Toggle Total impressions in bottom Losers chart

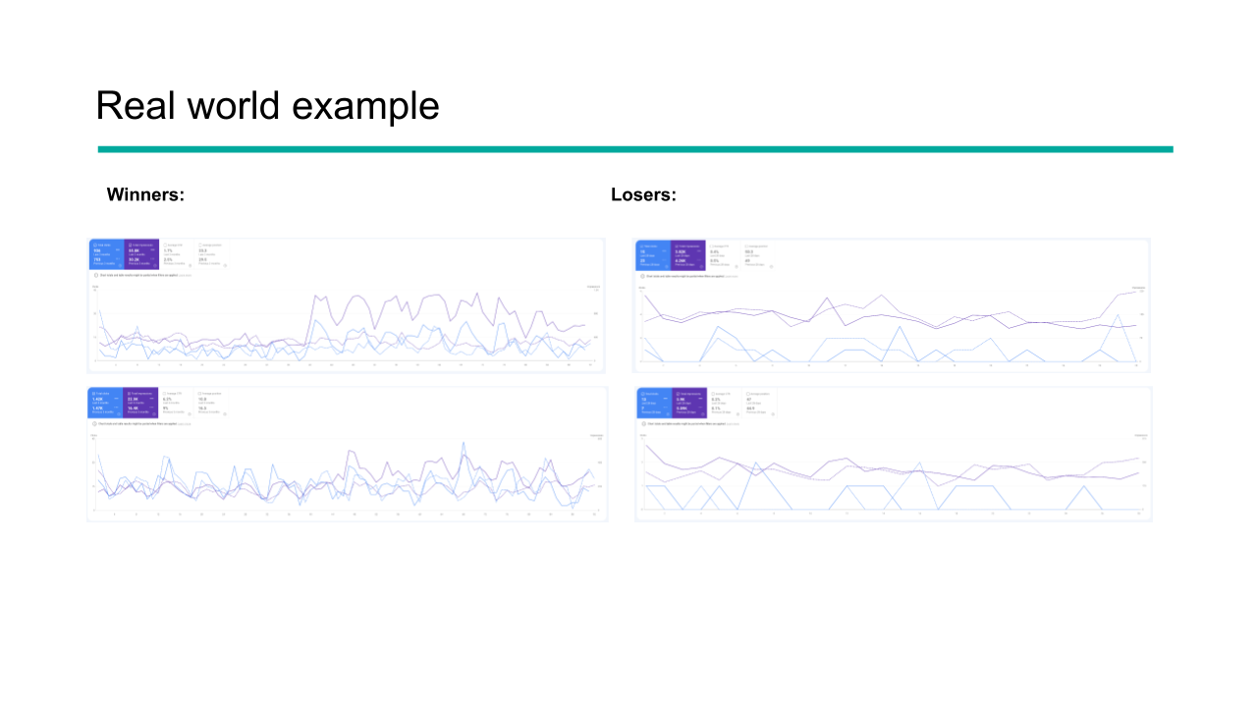[676, 394]
